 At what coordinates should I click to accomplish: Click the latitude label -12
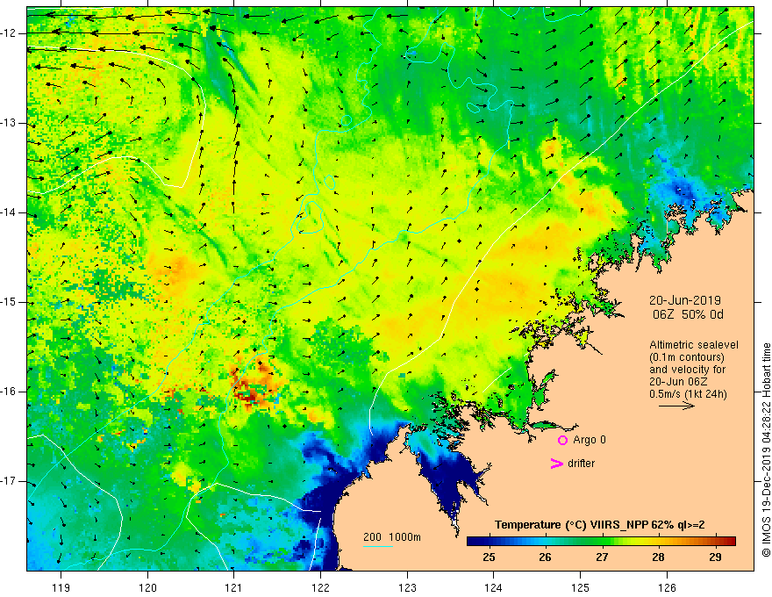click(10, 33)
